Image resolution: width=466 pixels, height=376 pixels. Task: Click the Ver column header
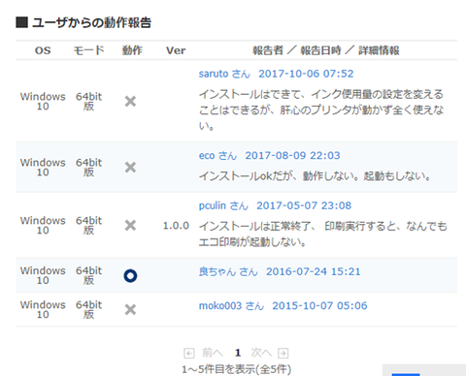coord(176,50)
